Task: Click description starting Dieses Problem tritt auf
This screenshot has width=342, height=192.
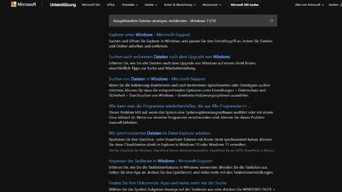Action: tap(191, 117)
